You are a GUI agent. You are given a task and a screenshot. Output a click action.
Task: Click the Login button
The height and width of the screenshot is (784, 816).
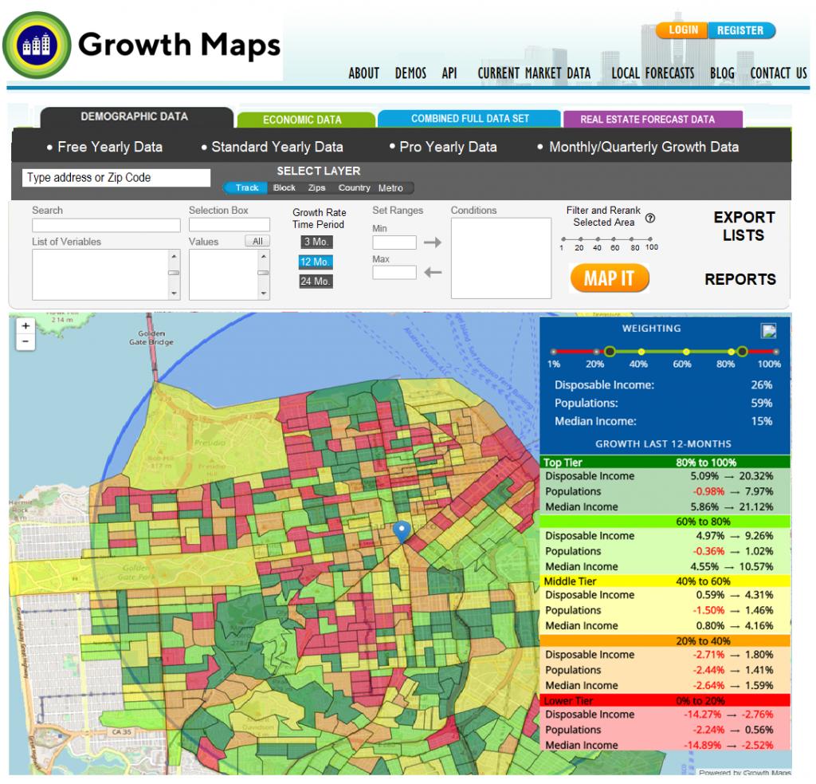coord(682,30)
